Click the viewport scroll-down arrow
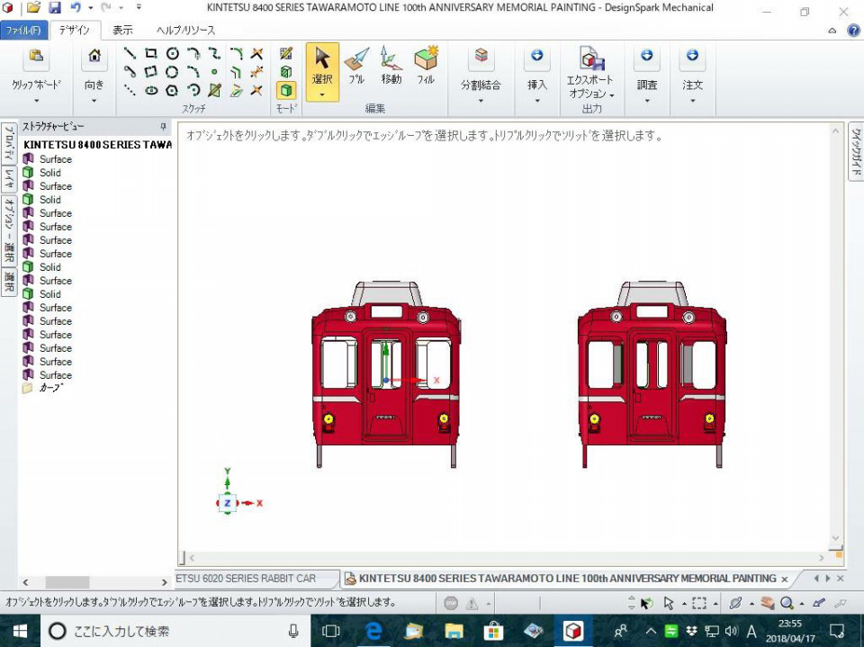Viewport: 864px width, 647px height. 835,538
